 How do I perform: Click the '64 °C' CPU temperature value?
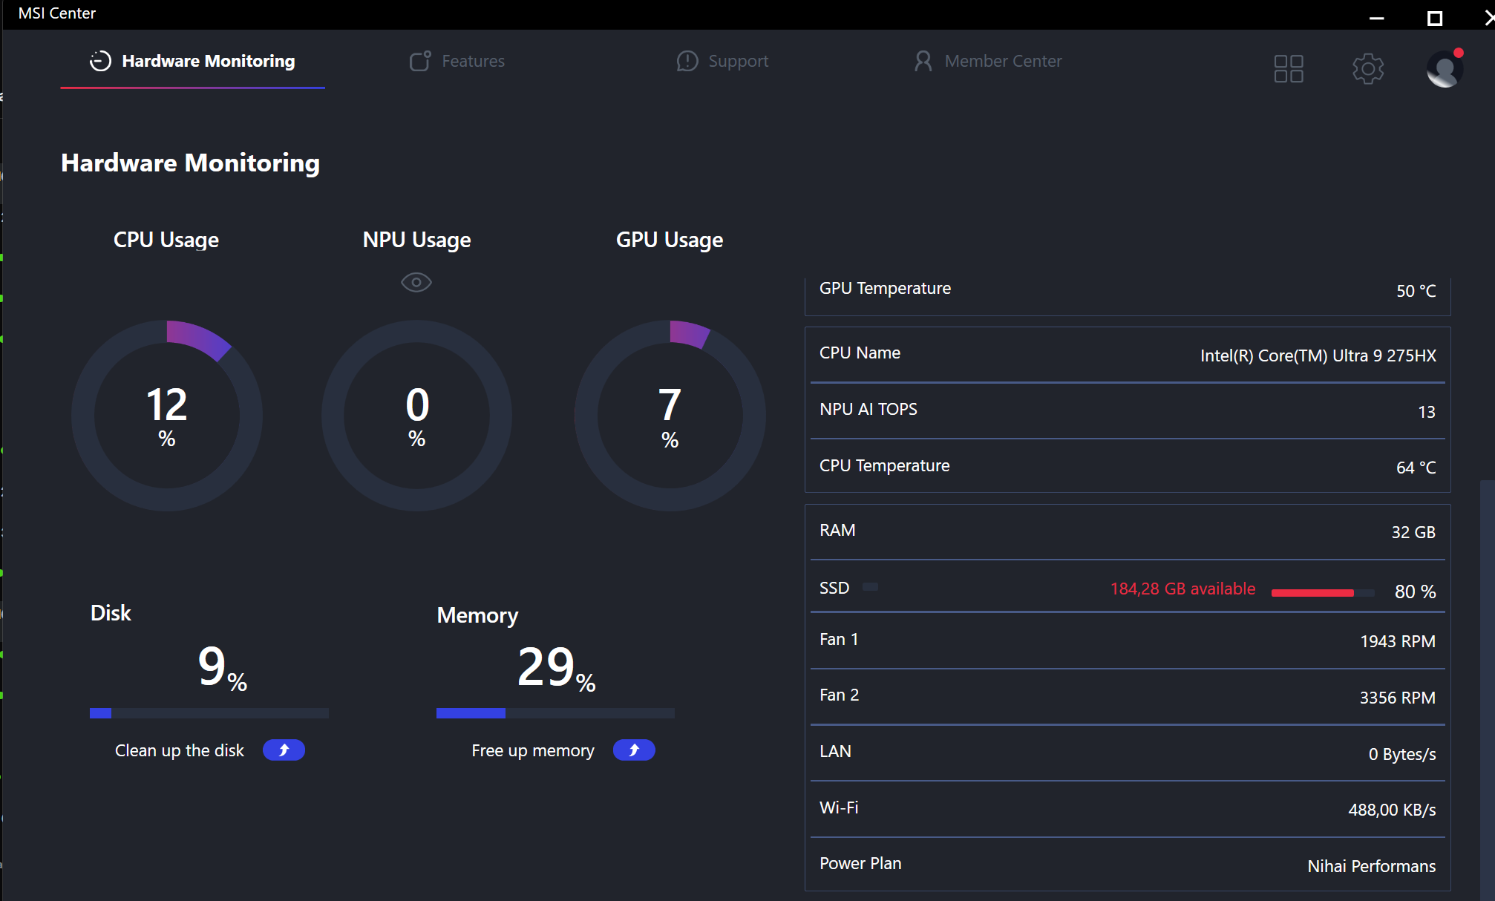click(x=1416, y=468)
